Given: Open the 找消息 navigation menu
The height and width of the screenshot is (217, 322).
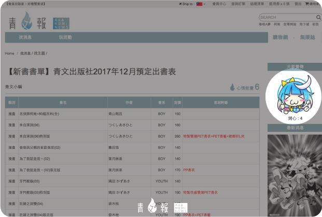Looking at the screenshot, I should (25, 37).
